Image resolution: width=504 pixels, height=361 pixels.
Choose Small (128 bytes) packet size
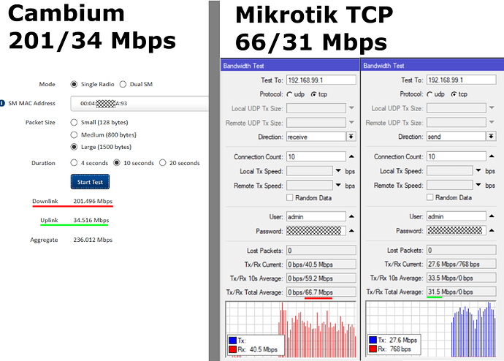[75, 122]
